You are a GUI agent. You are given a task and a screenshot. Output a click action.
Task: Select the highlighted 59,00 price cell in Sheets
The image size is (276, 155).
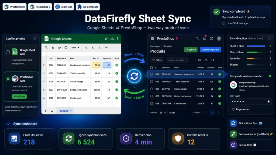tap(96, 65)
